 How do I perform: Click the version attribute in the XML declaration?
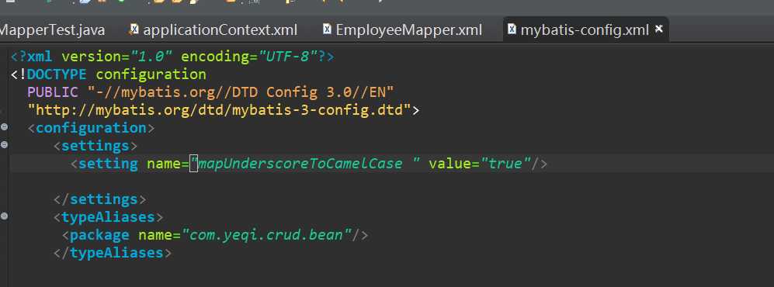click(x=92, y=57)
